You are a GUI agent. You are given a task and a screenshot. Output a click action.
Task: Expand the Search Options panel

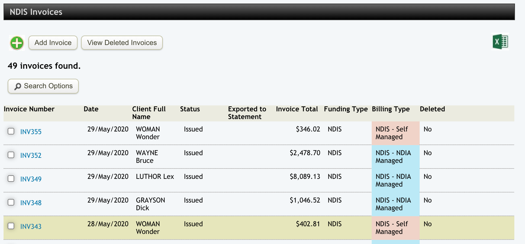tap(43, 86)
